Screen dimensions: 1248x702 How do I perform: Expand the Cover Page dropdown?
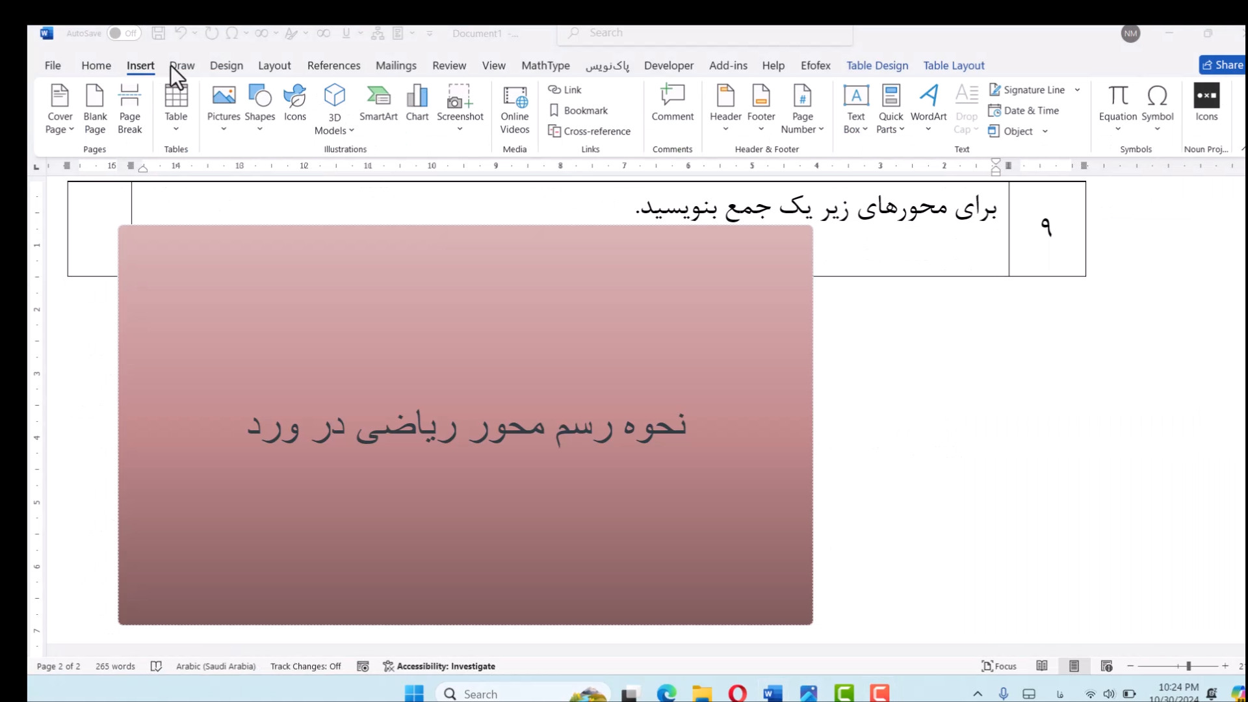pos(71,129)
